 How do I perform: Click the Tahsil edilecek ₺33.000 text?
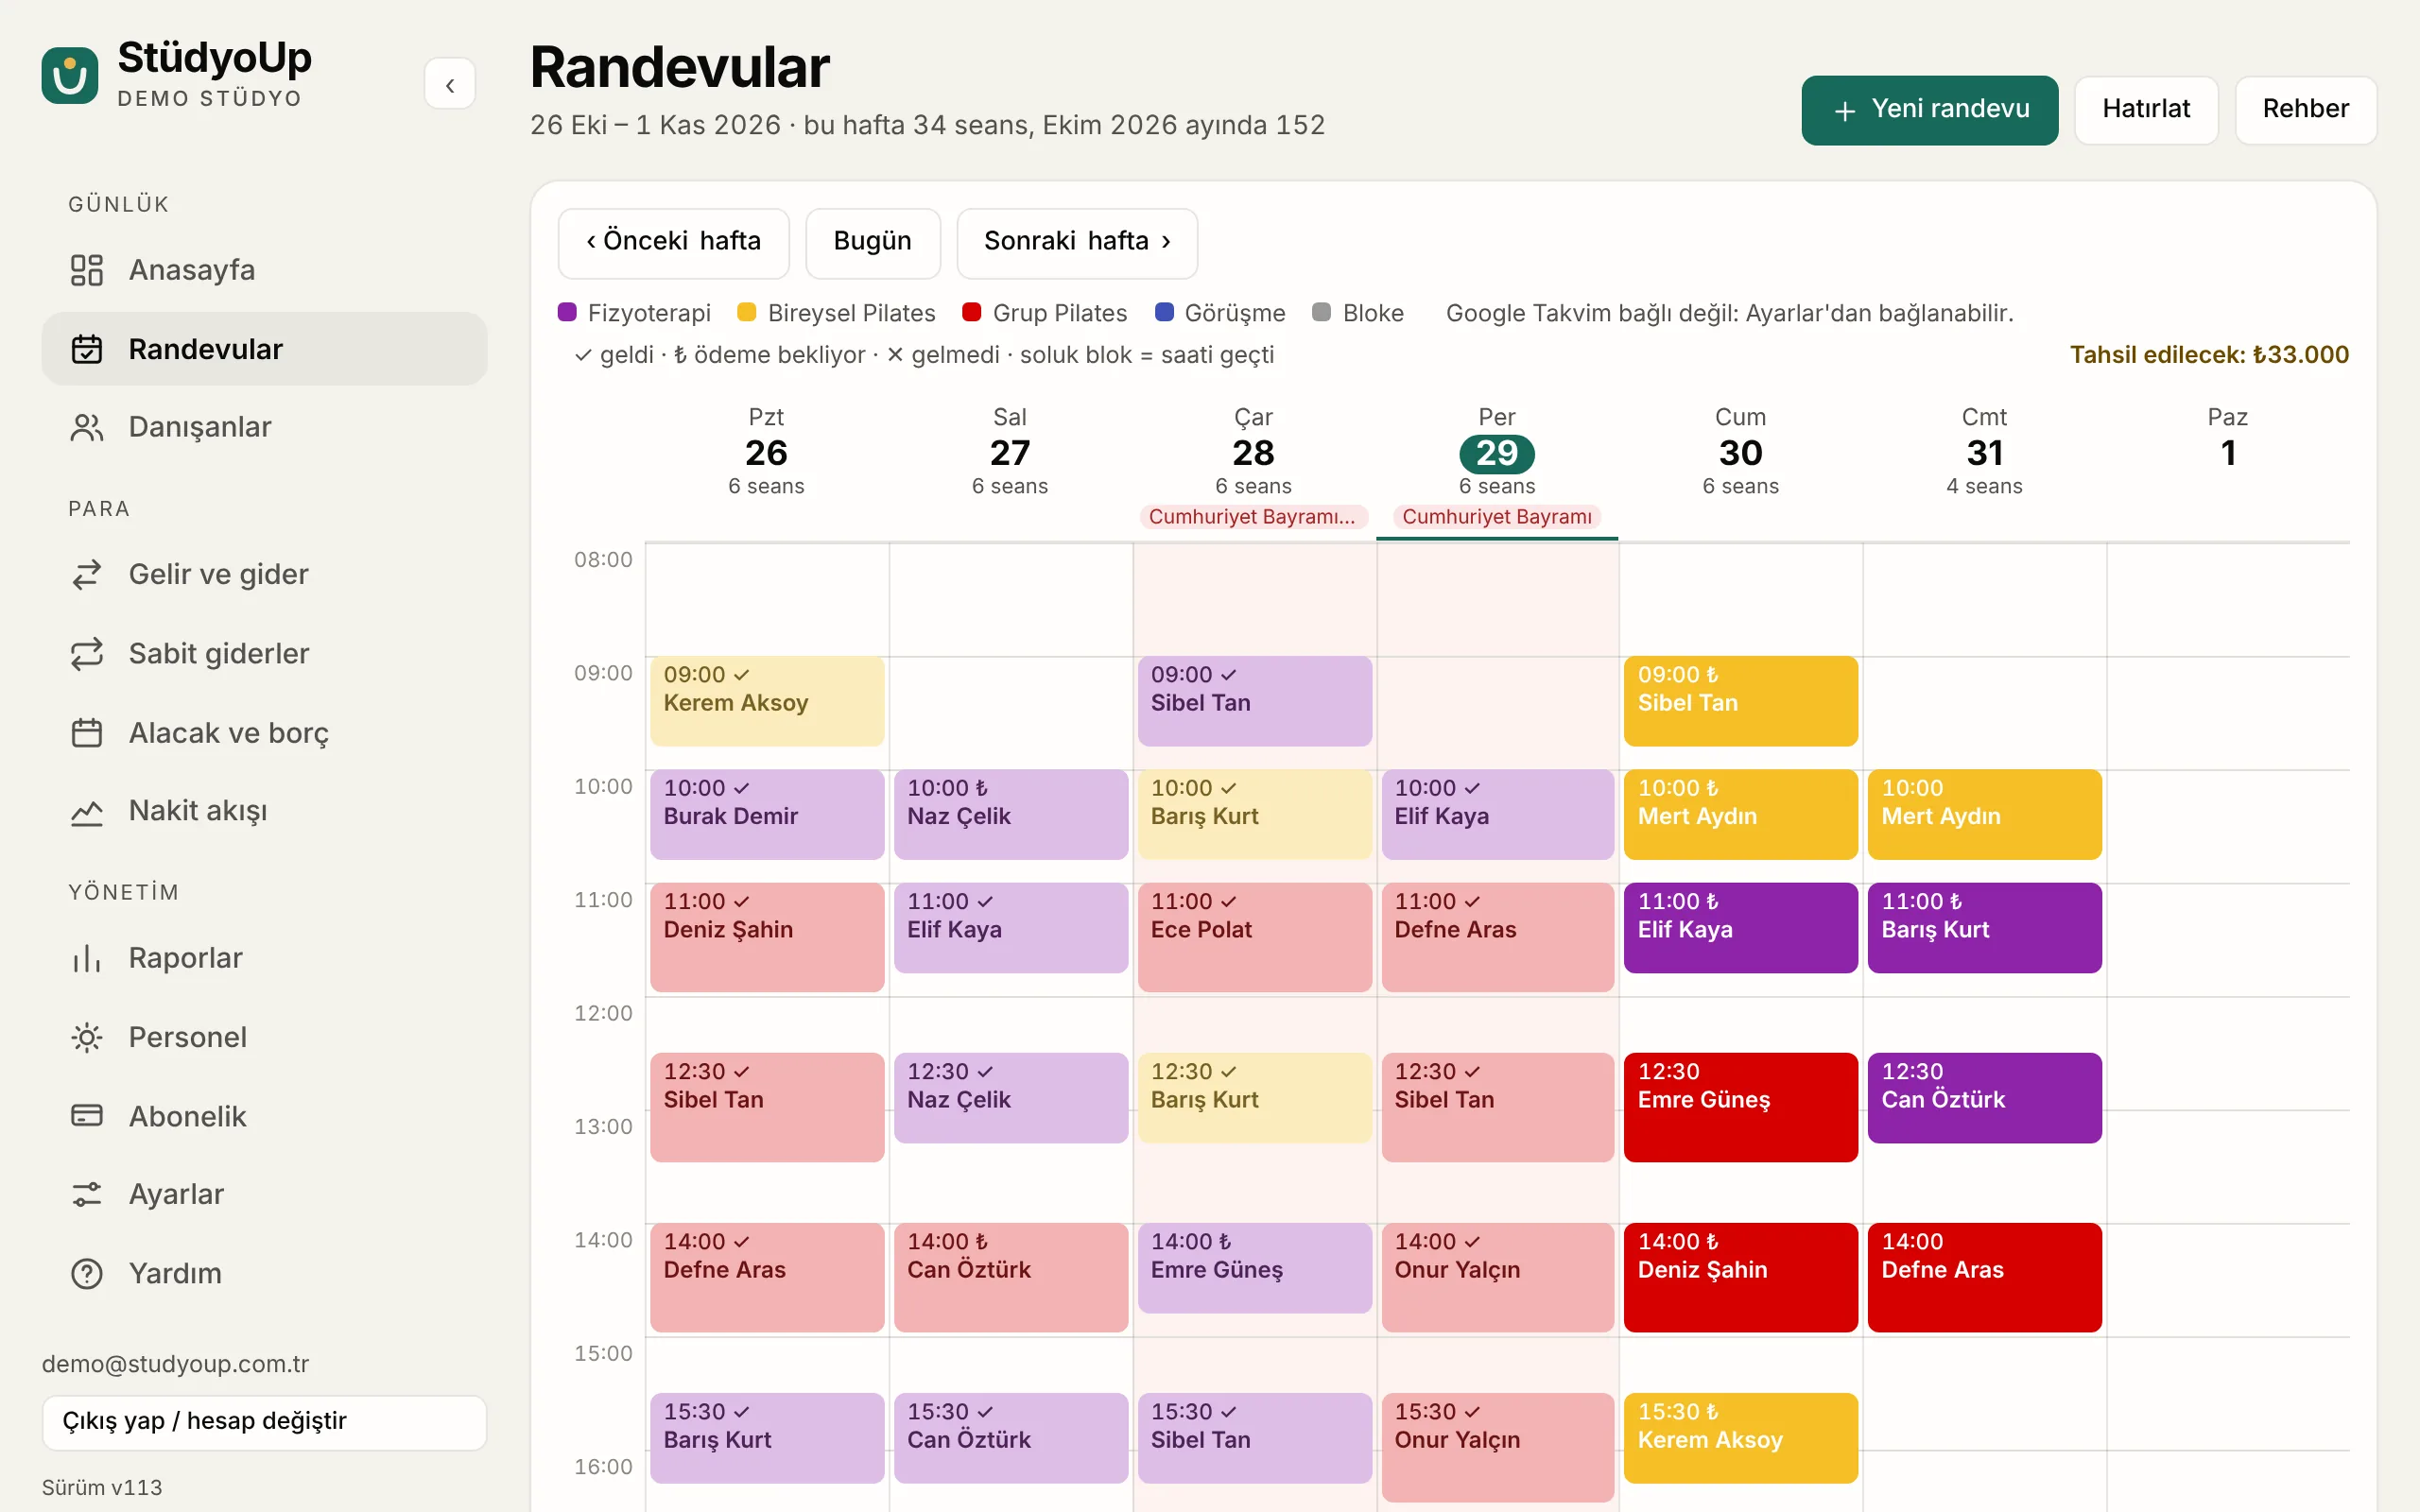(2209, 355)
